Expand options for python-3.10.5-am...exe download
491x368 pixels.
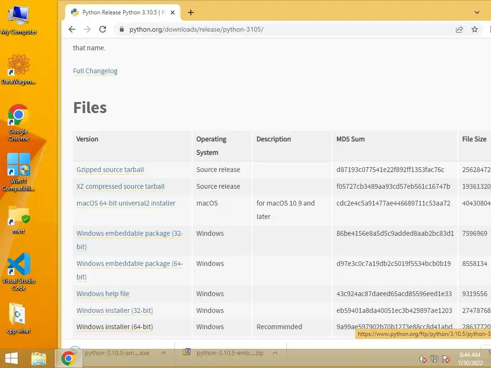tap(163, 353)
